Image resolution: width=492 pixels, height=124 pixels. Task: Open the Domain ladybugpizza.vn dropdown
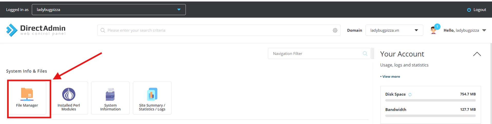coord(394,30)
